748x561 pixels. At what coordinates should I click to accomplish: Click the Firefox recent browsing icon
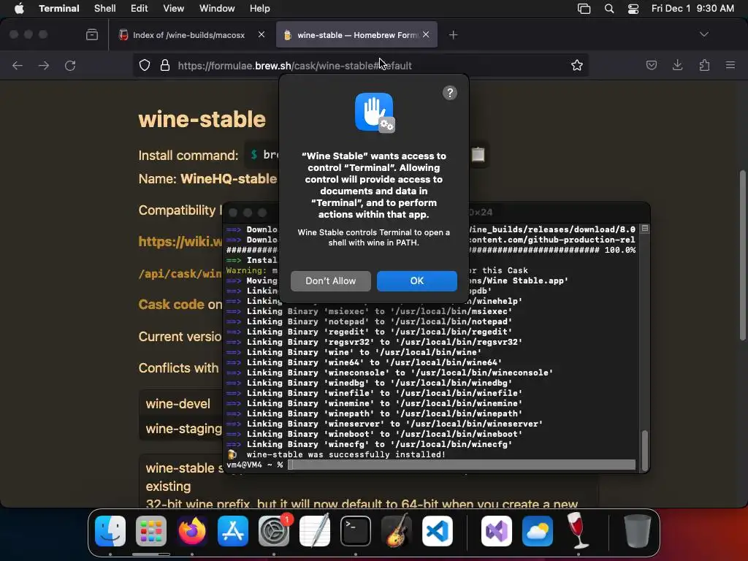91,35
